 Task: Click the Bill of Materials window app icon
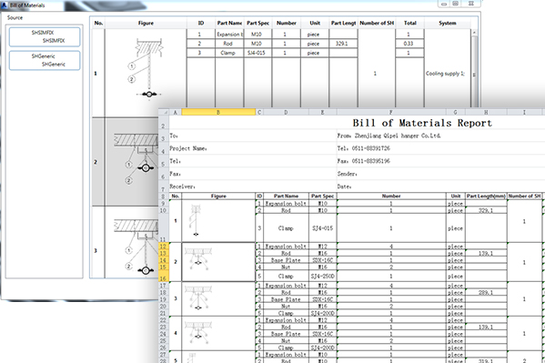click(5, 5)
